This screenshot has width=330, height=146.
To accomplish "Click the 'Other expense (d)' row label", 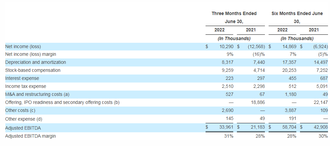I will pyautogui.click(x=24, y=119).
